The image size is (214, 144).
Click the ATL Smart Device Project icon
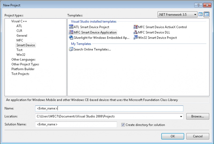pyautogui.click(x=71, y=27)
